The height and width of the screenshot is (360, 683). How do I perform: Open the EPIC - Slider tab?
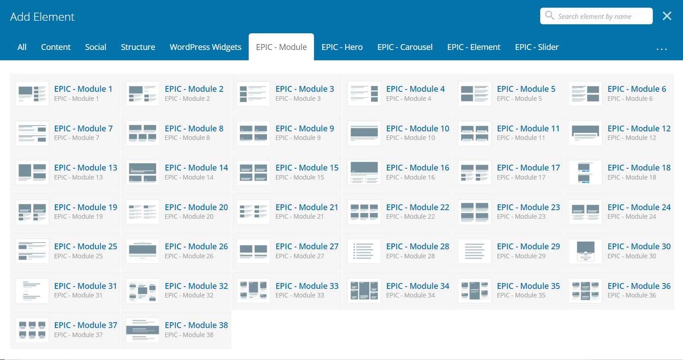[537, 47]
